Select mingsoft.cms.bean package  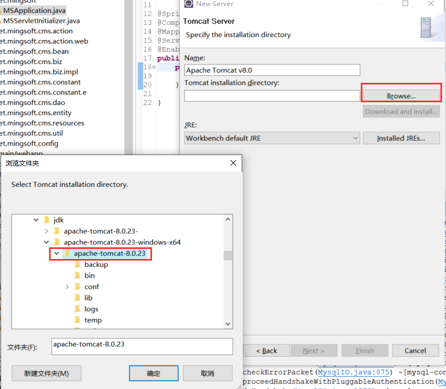[x=35, y=51]
